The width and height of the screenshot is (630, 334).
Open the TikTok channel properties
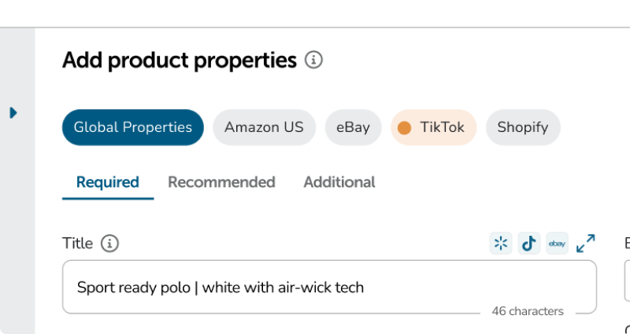coord(434,127)
